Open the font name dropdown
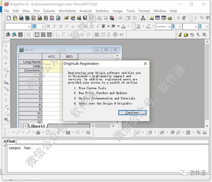The height and width of the screenshot is (182, 212). coord(29,27)
